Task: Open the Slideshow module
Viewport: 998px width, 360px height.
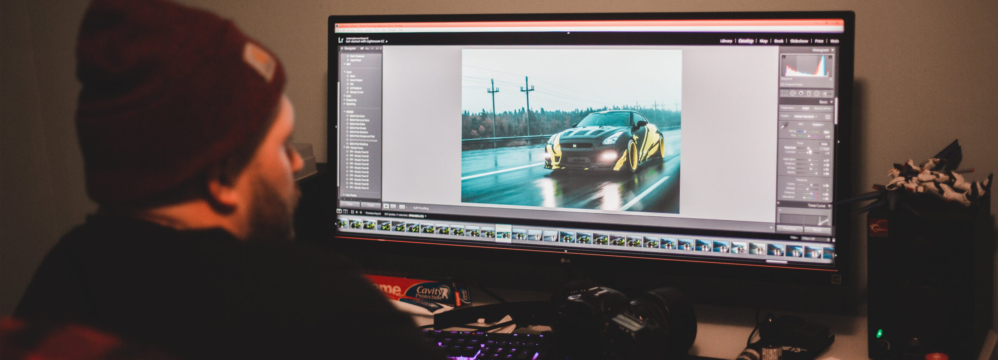Action: (799, 41)
